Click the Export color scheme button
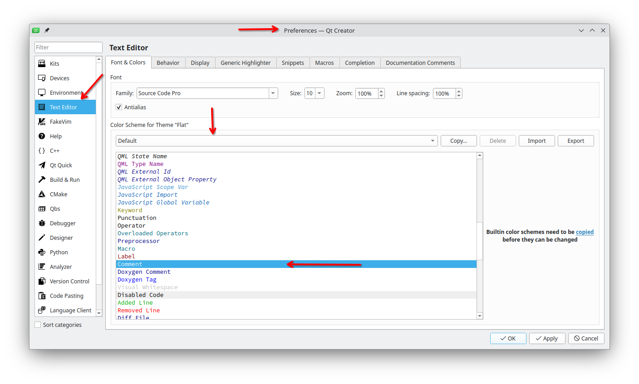Image resolution: width=639 pixels, height=384 pixels. pos(576,141)
